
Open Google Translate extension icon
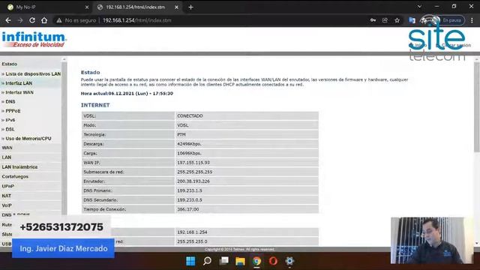[412, 20]
